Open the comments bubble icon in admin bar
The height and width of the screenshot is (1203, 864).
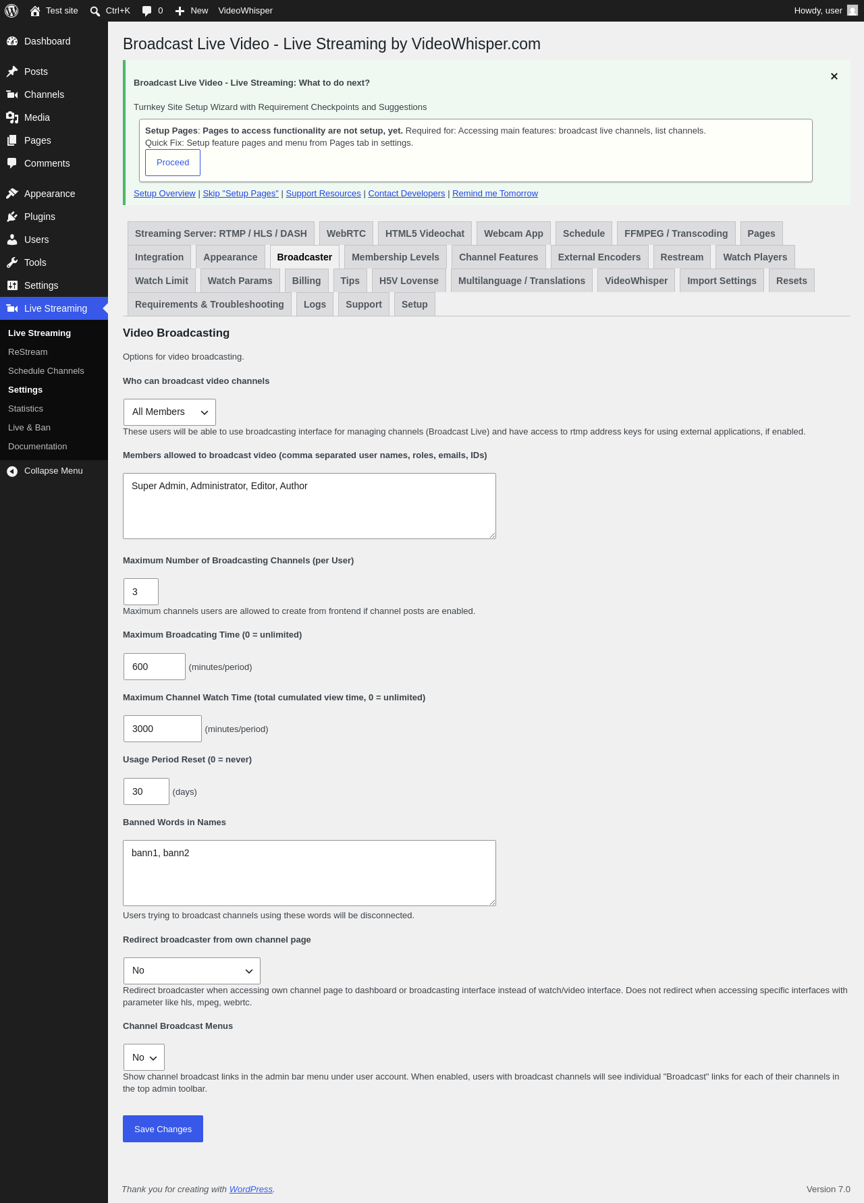point(147,11)
